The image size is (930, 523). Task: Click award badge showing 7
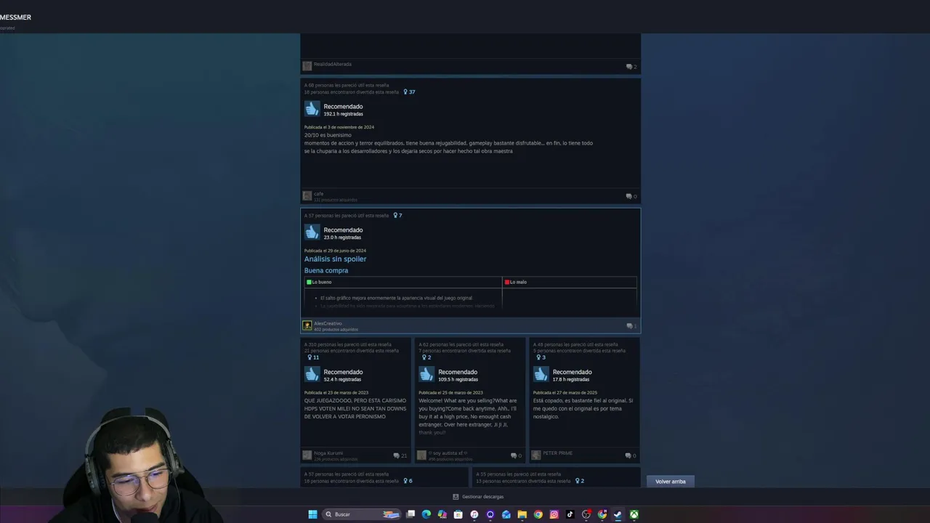[x=397, y=216]
